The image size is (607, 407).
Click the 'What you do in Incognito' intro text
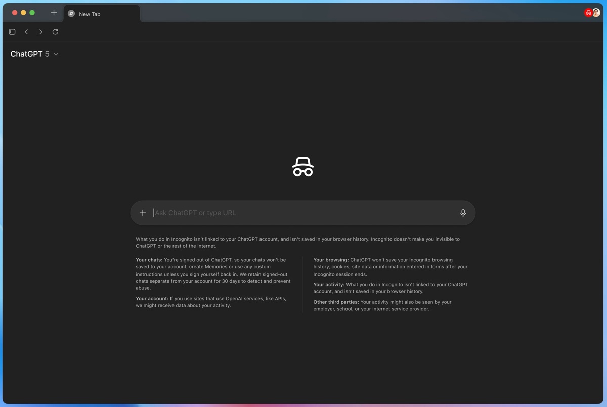pos(297,243)
